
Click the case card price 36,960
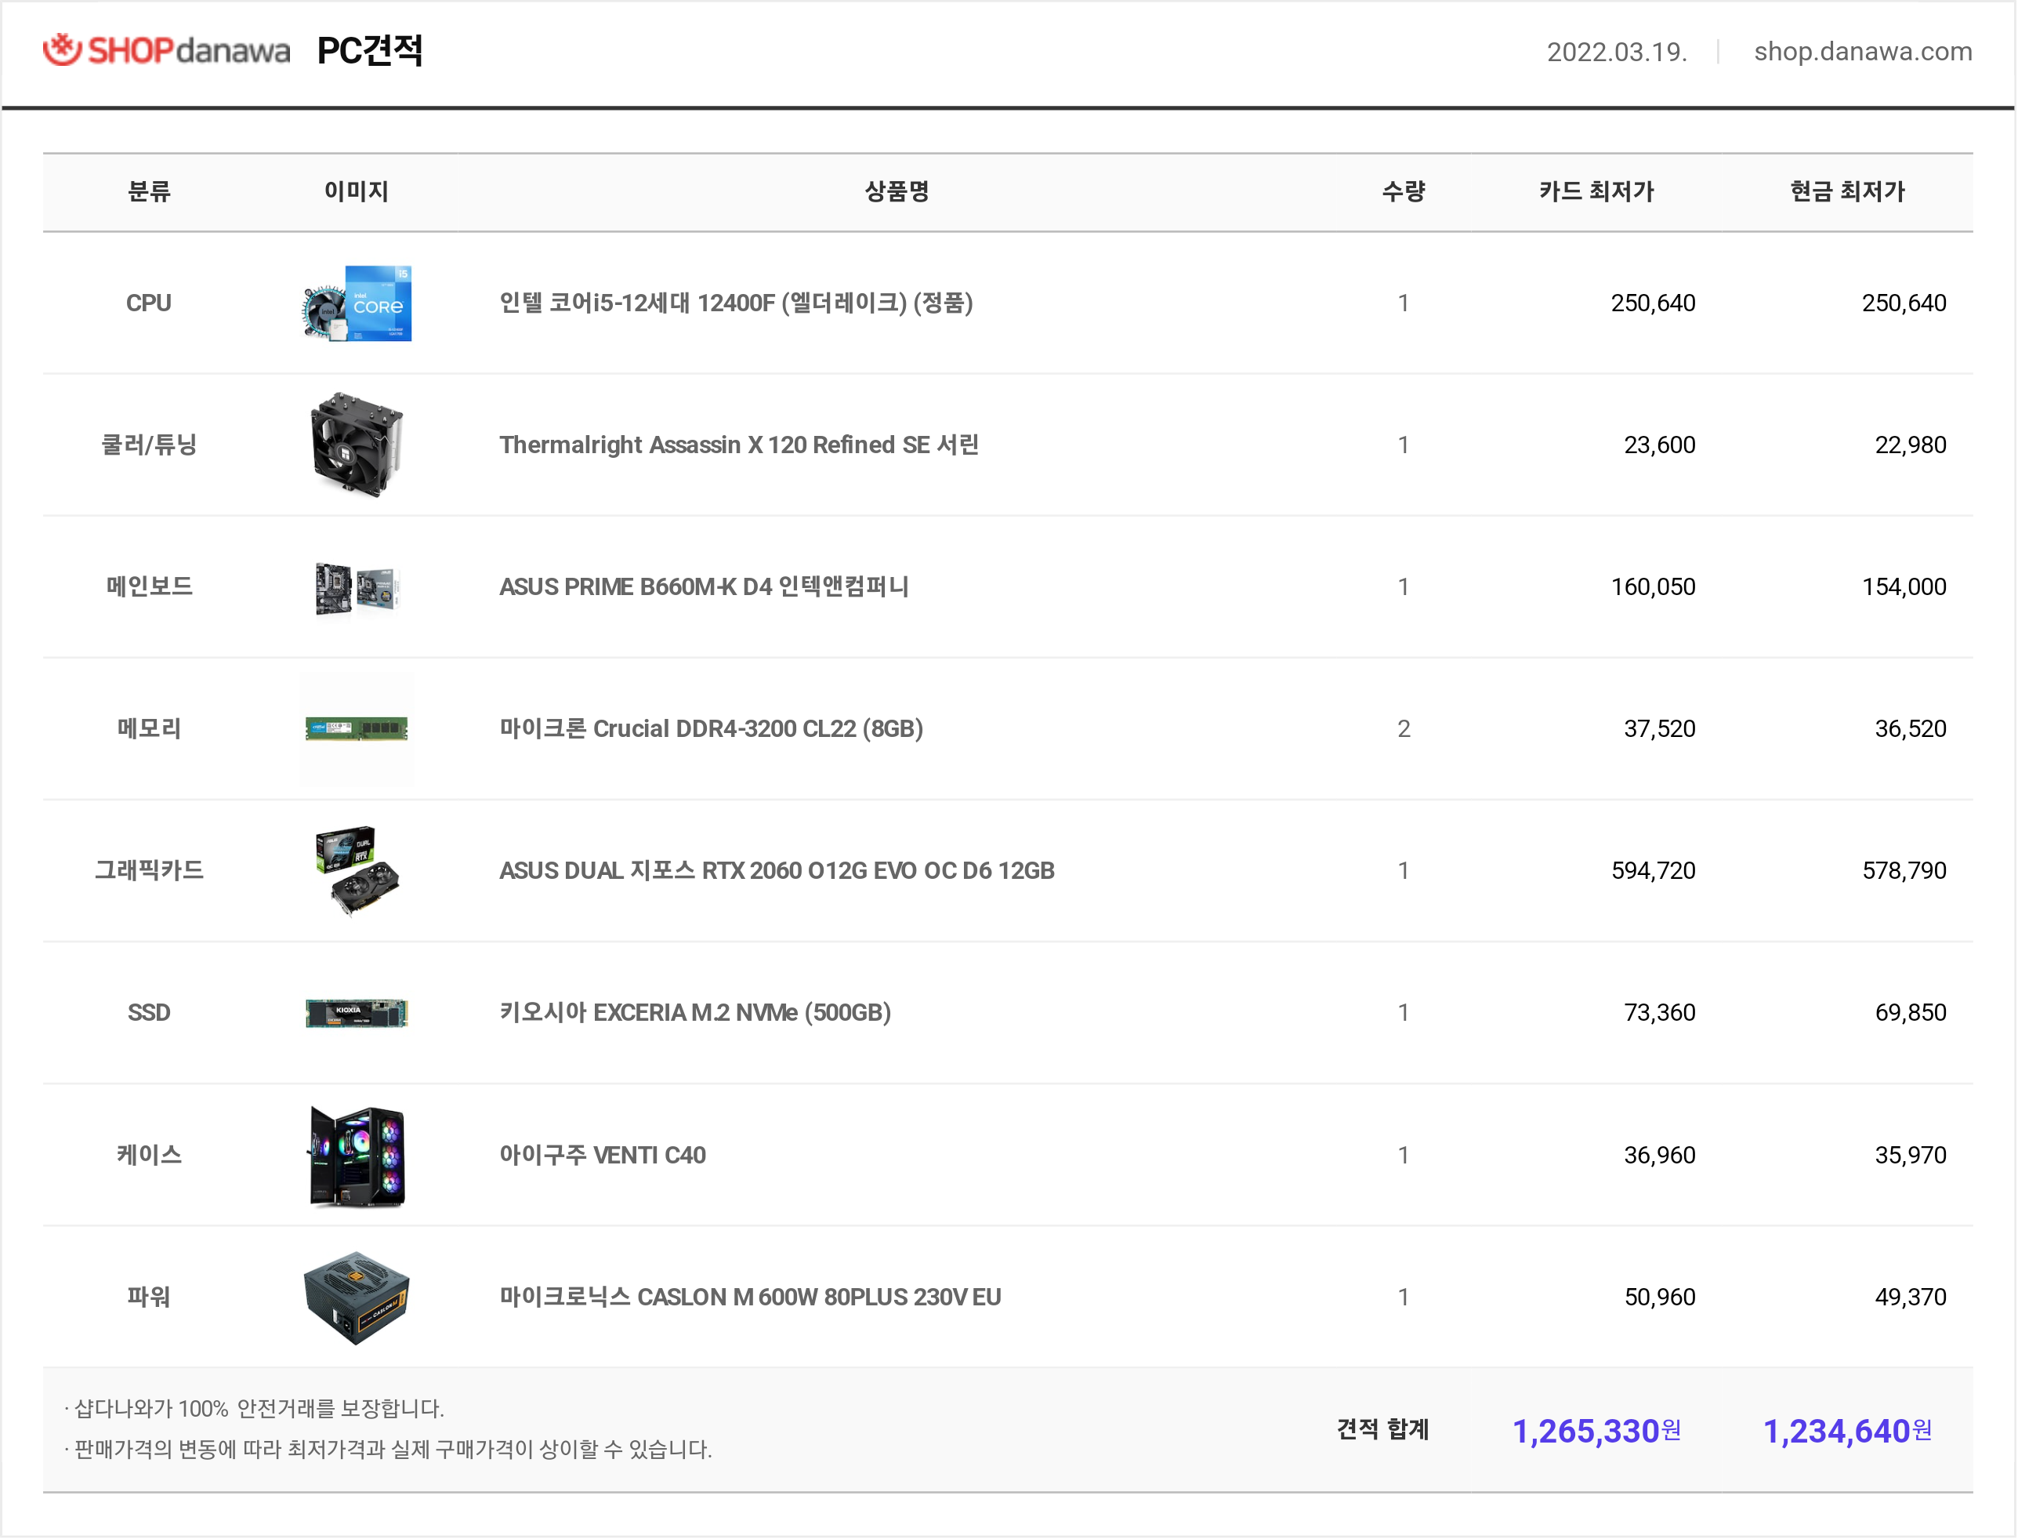tap(1660, 1156)
